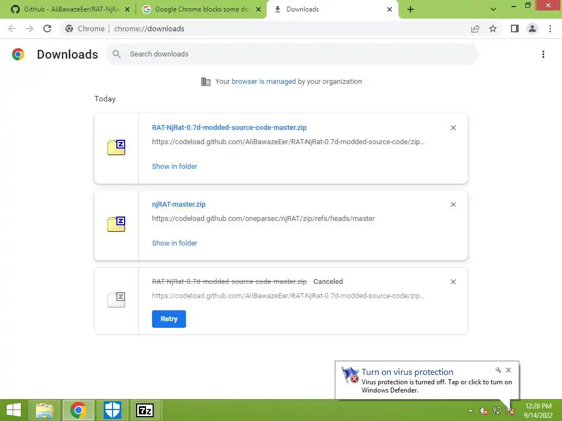Close the Google Chrome blocks tab
The image size is (562, 421).
(x=258, y=9)
